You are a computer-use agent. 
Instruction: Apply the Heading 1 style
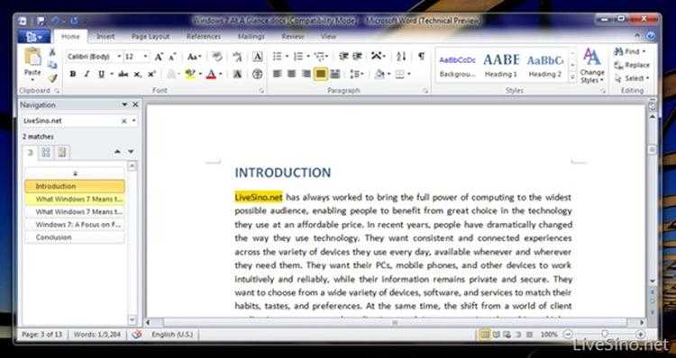[x=501, y=66]
